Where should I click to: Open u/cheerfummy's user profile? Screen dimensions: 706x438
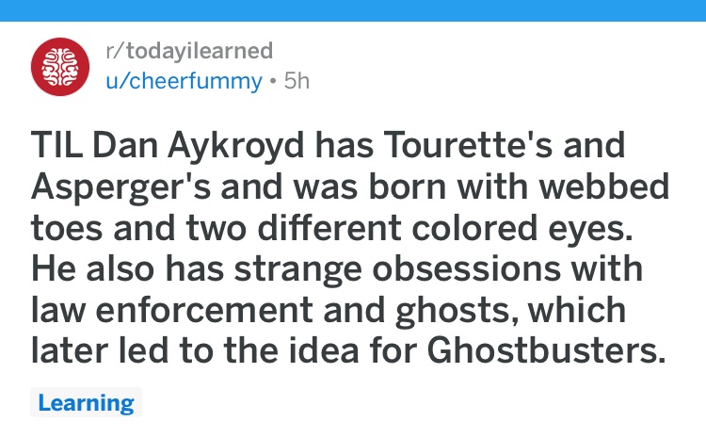point(184,81)
